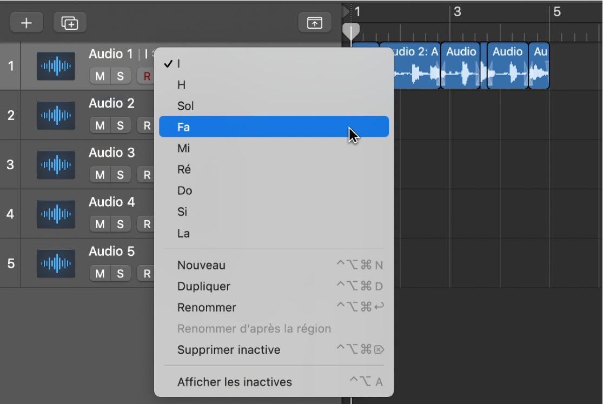Choose Afficher les inactives in the menu
The height and width of the screenshot is (404, 603).
pos(234,382)
